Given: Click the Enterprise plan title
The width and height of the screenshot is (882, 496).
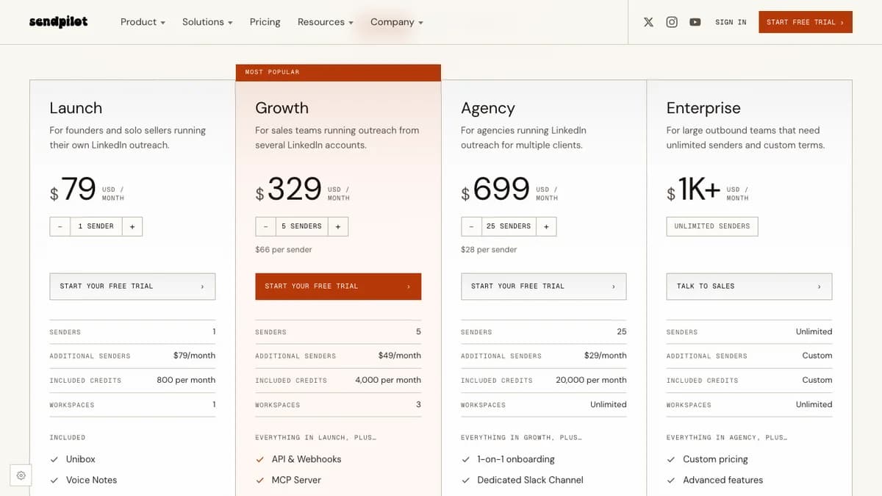Looking at the screenshot, I should 703,109.
